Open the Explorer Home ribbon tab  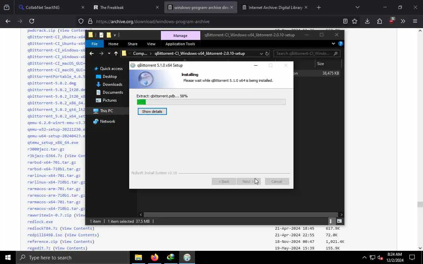[113, 44]
